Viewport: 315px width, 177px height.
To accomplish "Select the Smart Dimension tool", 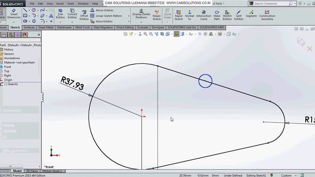I will tap(14, 14).
